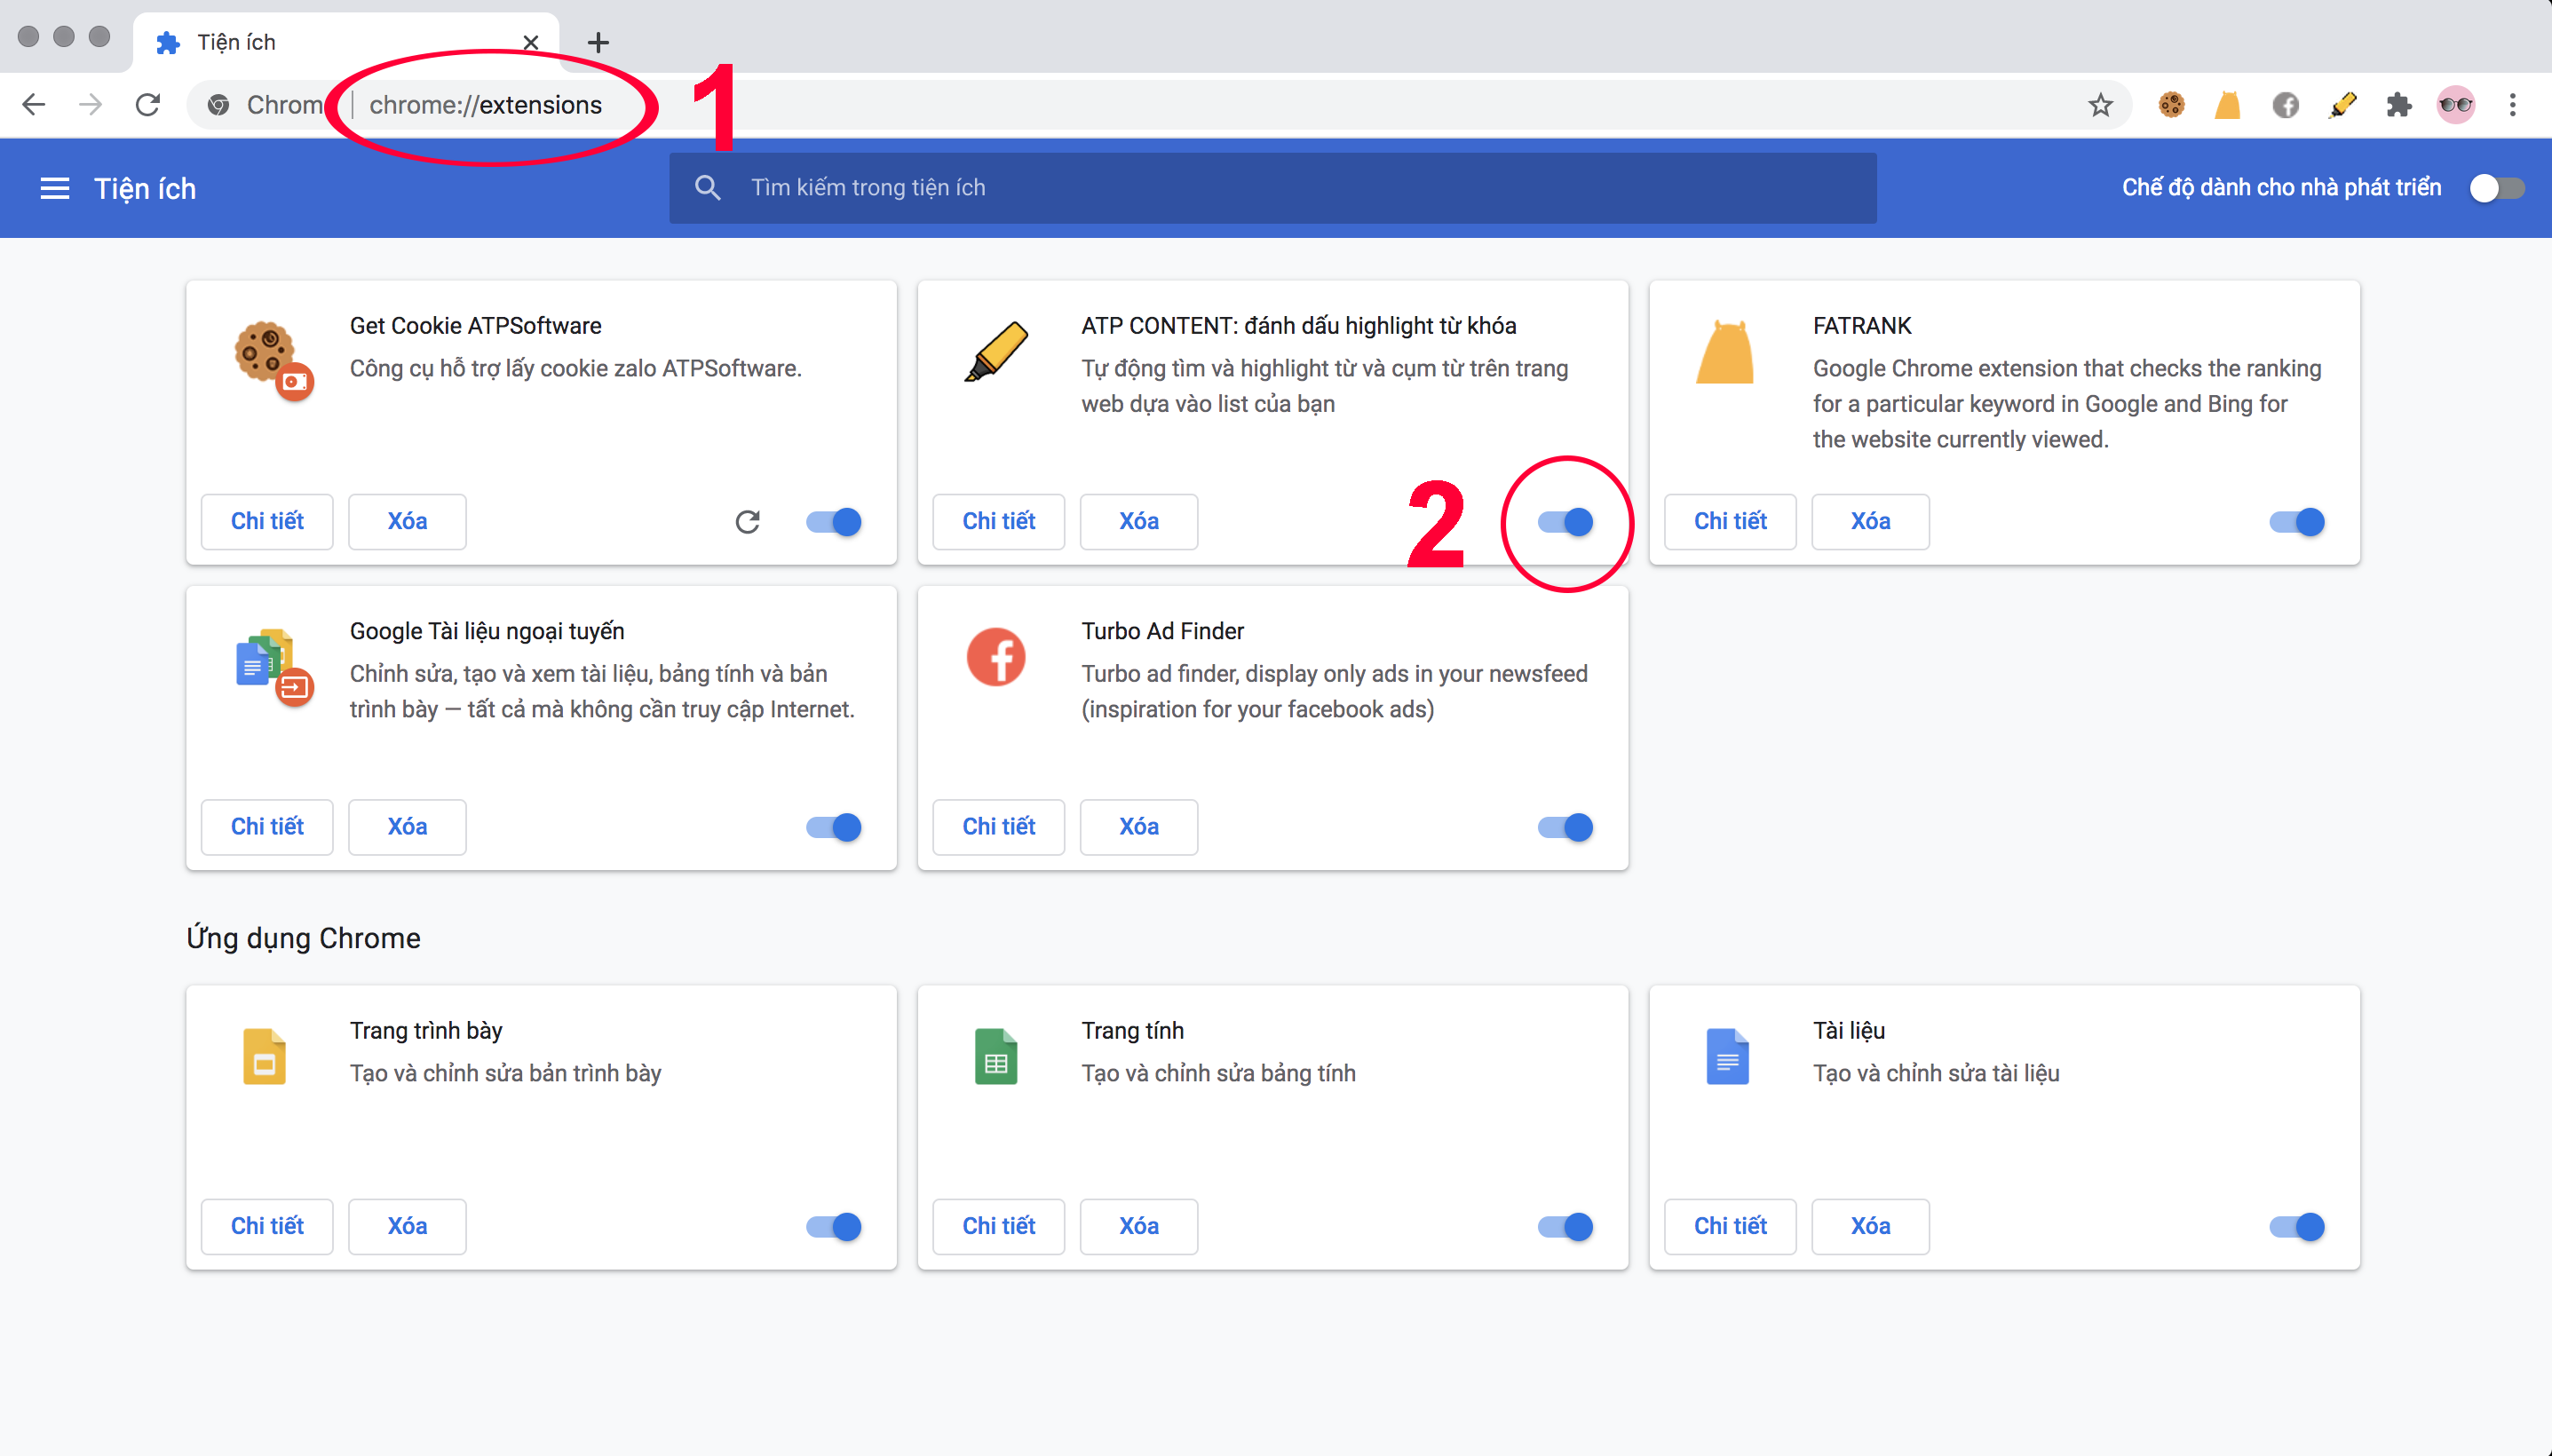The height and width of the screenshot is (1456, 2552).
Task: Focus the Tìm kiếm trong tiện ích field
Action: pos(1273,187)
